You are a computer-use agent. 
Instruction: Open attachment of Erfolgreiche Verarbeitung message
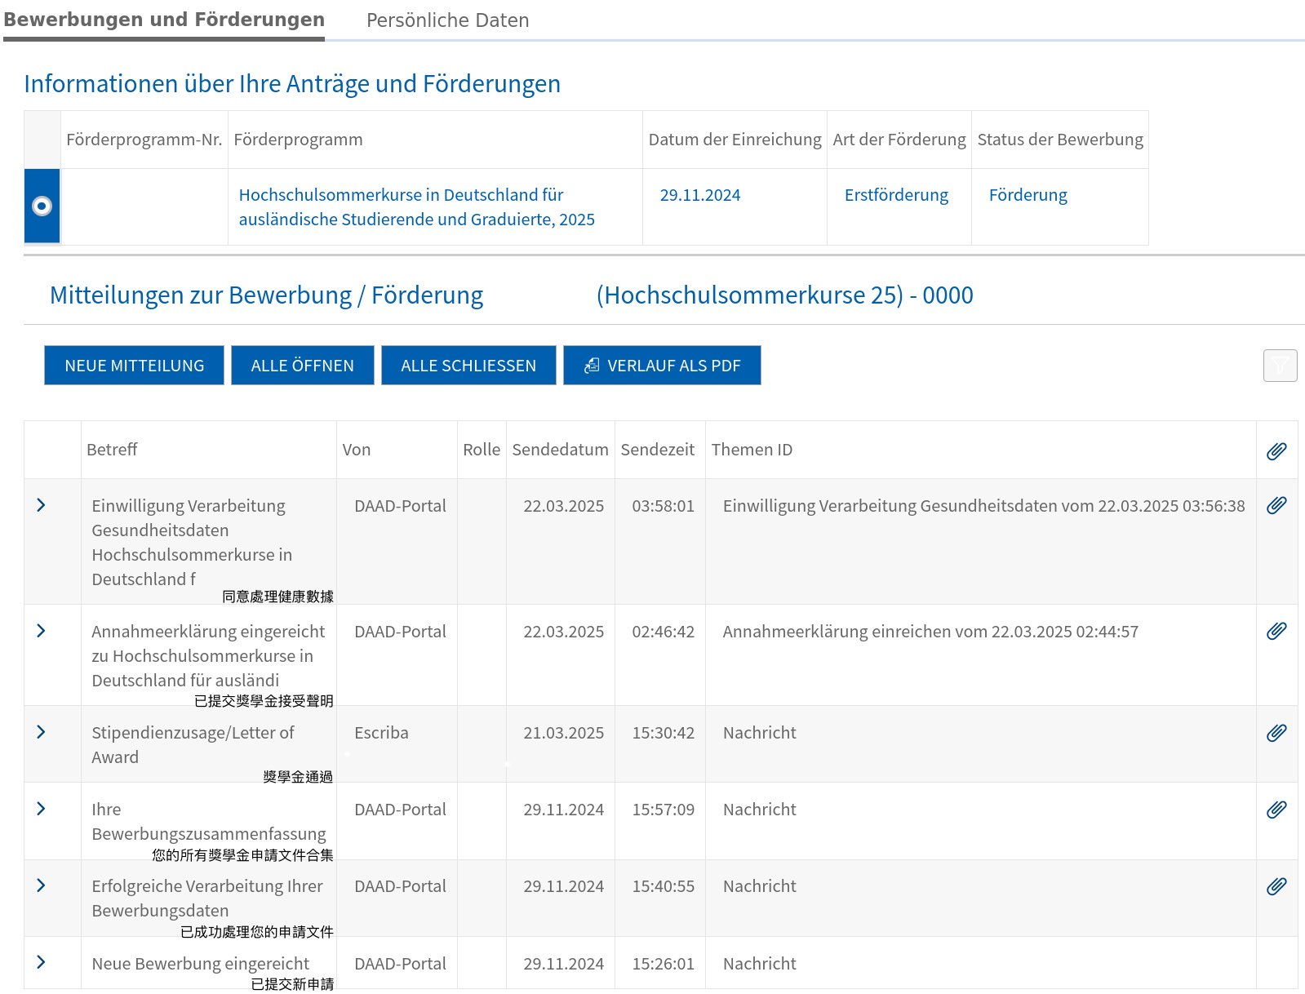pyautogui.click(x=1276, y=886)
